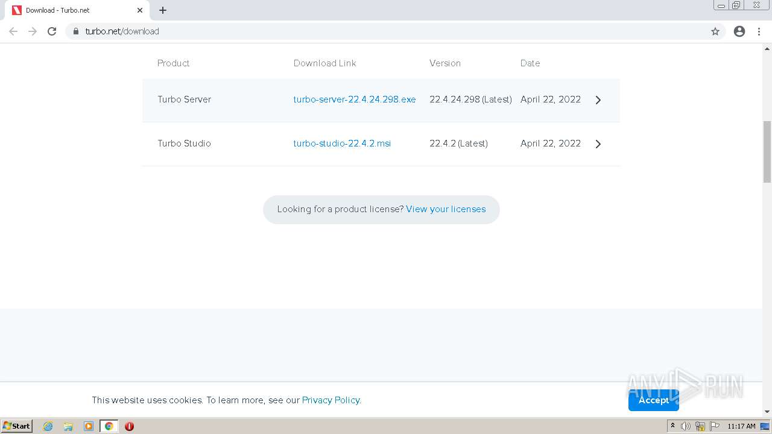The width and height of the screenshot is (772, 434).
Task: Open the Action Center flag icon
Action: pos(715,426)
